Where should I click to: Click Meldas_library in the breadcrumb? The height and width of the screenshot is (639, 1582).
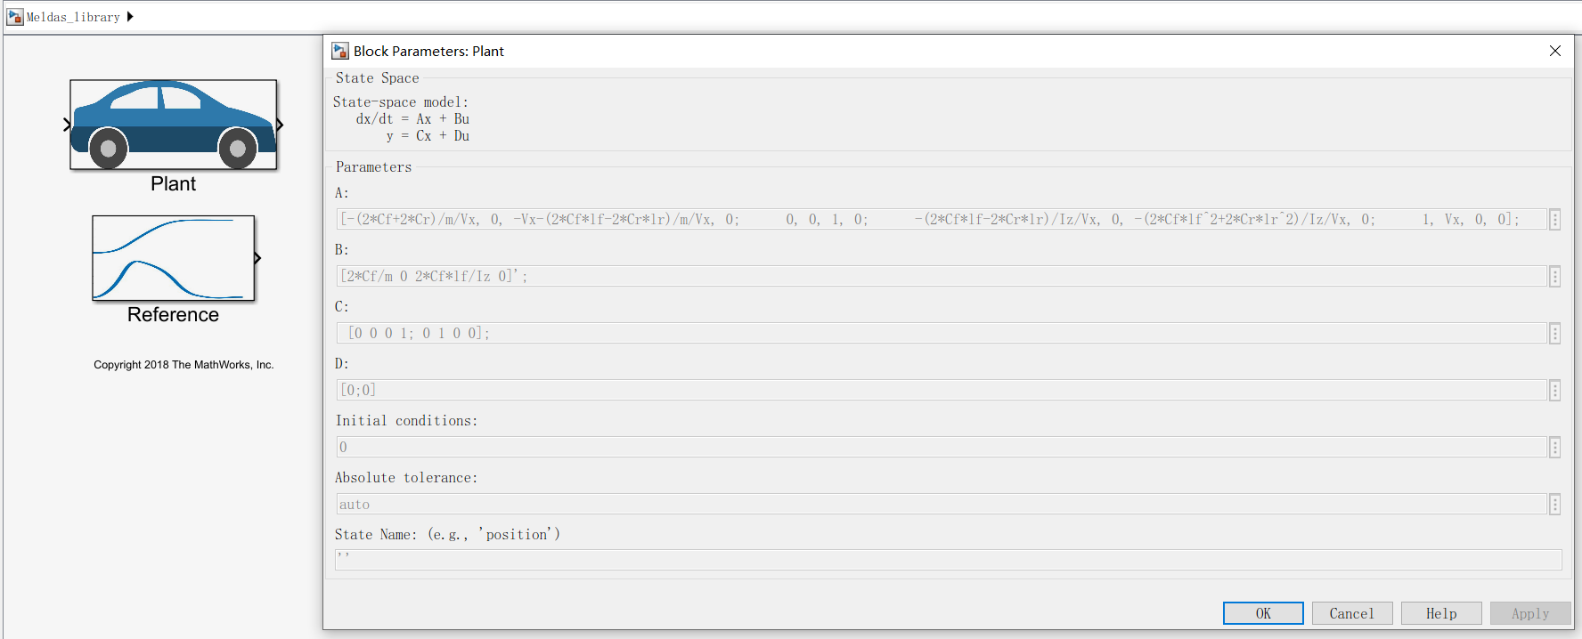73,17
